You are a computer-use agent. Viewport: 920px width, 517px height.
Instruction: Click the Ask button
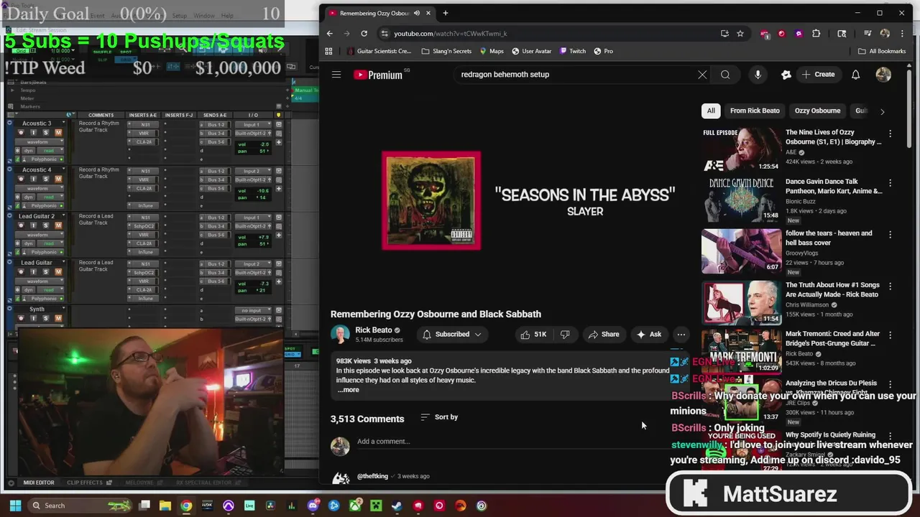(648, 335)
